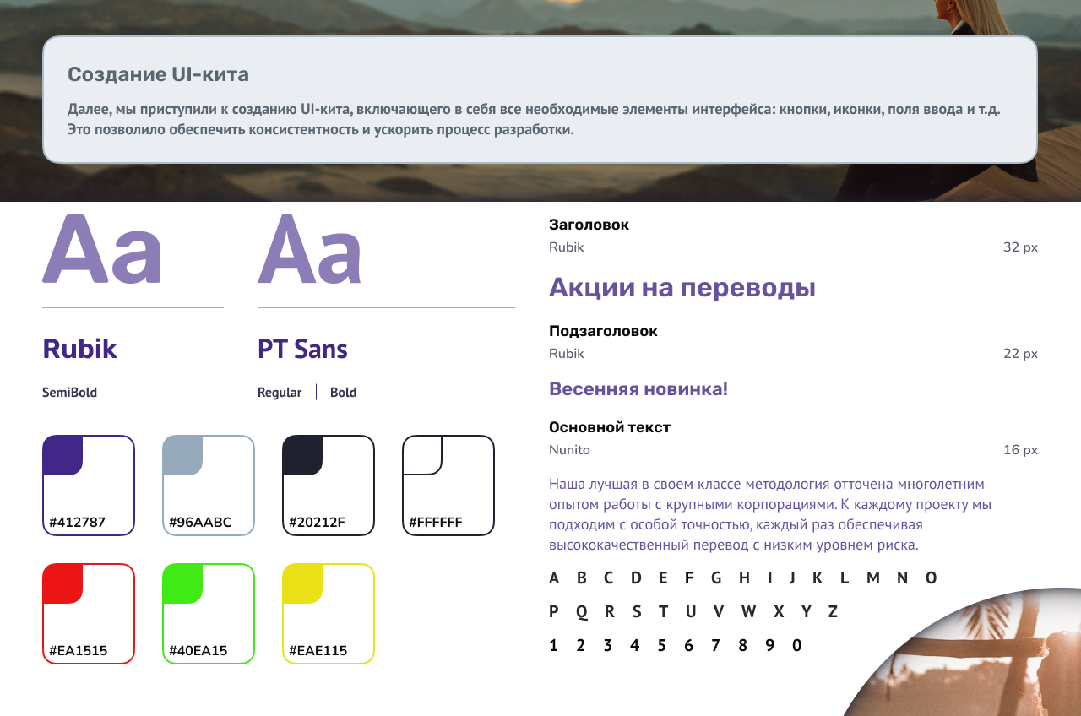Pick the #20212F dark swatch
Viewport: 1081px width, 716px height.
click(x=329, y=485)
